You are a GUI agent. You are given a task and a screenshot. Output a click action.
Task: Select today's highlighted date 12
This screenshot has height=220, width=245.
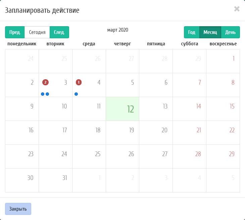[x=122, y=109]
